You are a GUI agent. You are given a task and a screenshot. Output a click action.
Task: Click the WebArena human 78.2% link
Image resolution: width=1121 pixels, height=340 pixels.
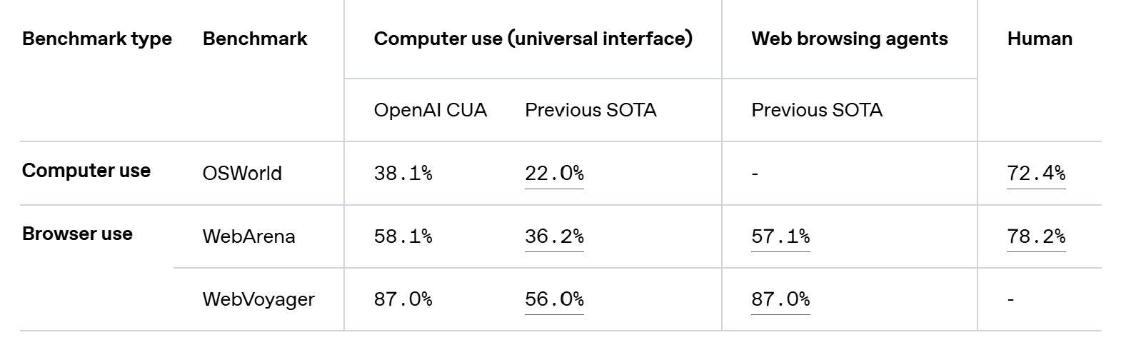coord(1035,236)
